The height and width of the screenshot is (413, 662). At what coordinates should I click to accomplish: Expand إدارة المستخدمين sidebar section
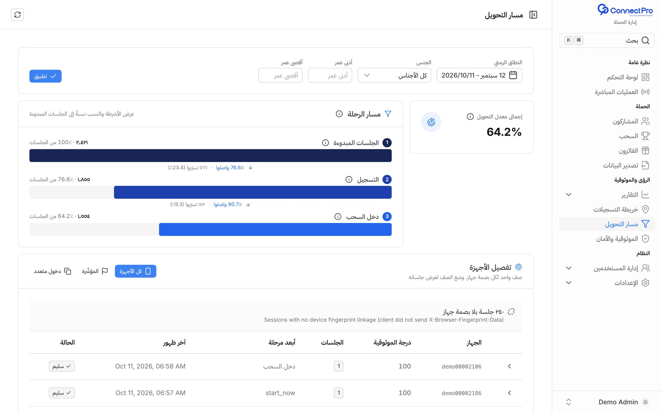coord(568,268)
